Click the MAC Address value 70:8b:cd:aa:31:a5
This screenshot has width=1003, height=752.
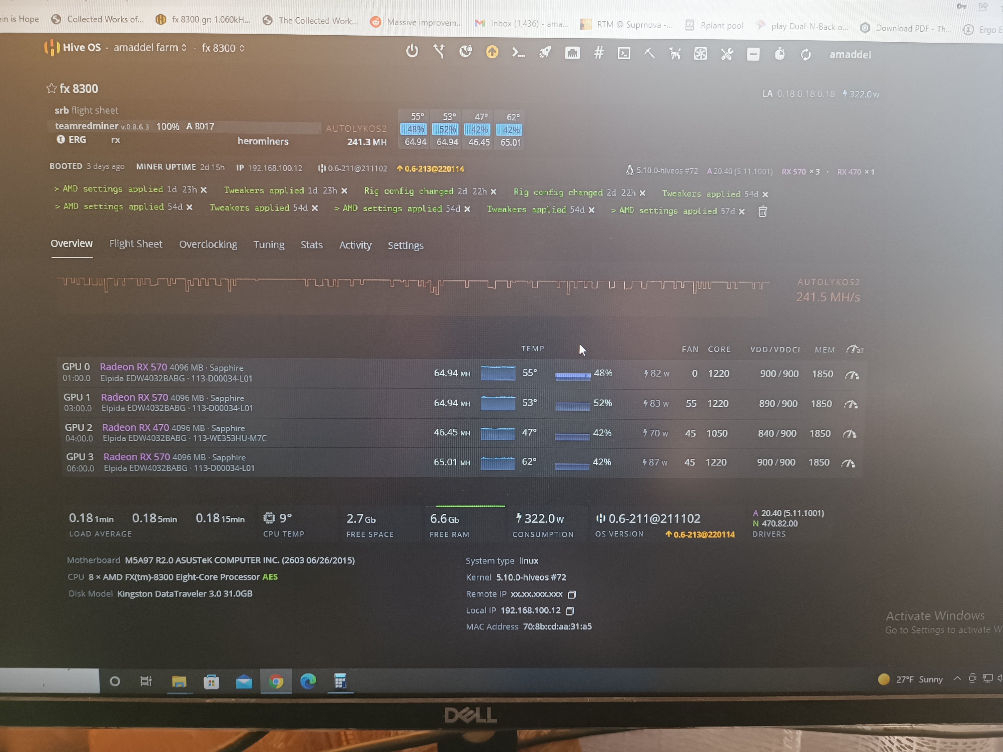[x=557, y=627]
